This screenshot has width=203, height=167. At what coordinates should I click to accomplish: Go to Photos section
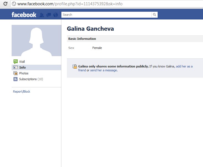24,73
